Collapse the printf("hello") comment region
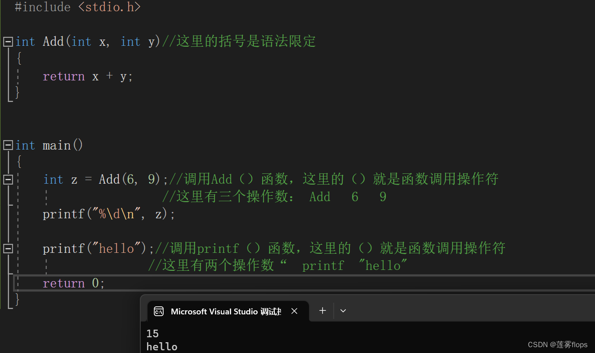 click(x=8, y=248)
